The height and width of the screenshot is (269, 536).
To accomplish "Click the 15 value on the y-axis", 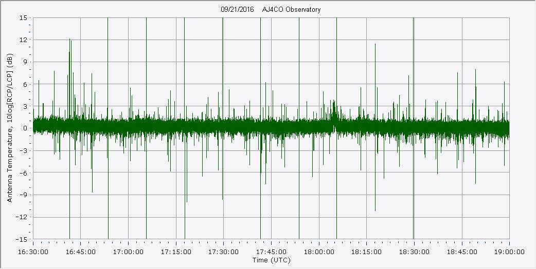I will point(23,18).
